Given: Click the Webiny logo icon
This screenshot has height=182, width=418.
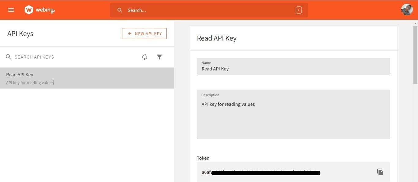Looking at the screenshot, I should pos(29,9).
